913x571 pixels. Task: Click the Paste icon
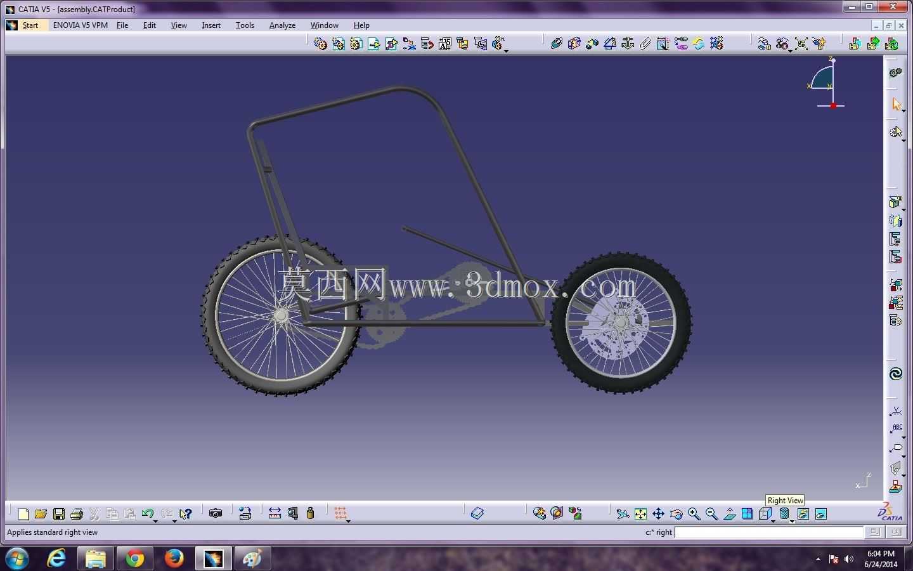tap(130, 514)
